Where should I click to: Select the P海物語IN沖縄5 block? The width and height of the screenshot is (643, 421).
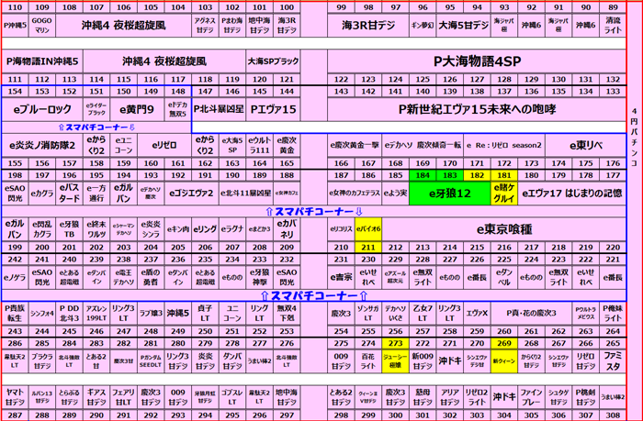click(x=42, y=61)
